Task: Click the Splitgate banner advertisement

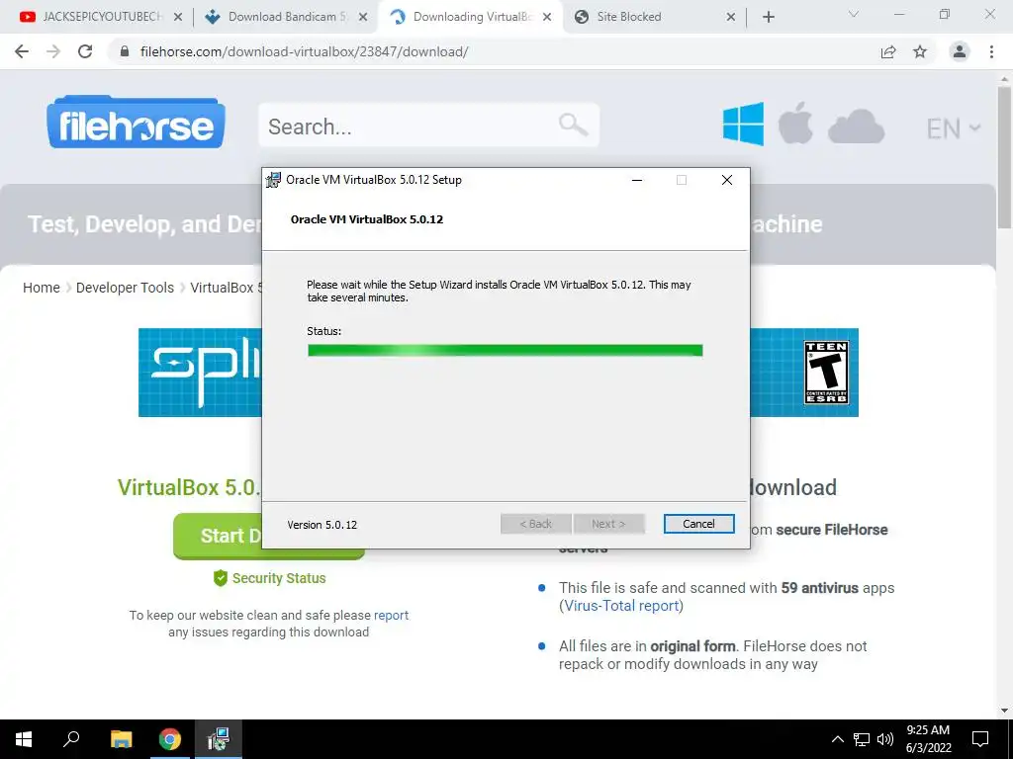Action: (200, 373)
